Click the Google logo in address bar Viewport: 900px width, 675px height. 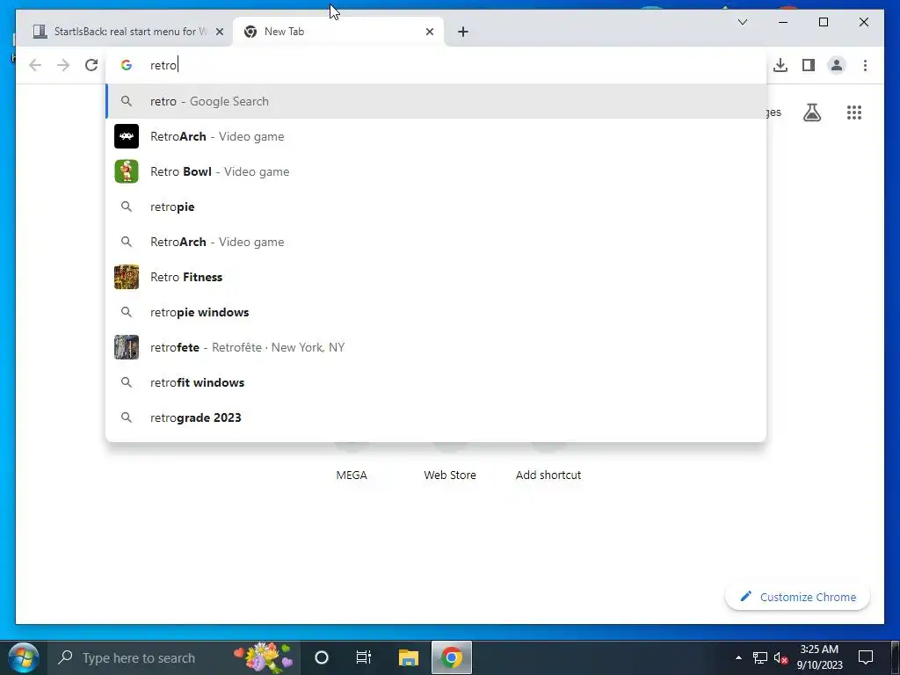coord(127,65)
